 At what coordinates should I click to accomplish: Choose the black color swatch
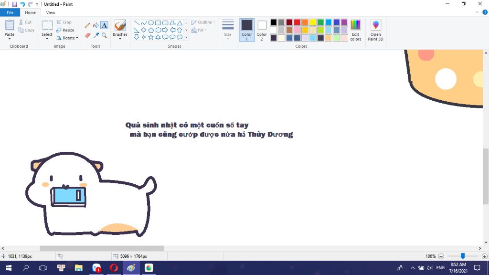pos(274,22)
